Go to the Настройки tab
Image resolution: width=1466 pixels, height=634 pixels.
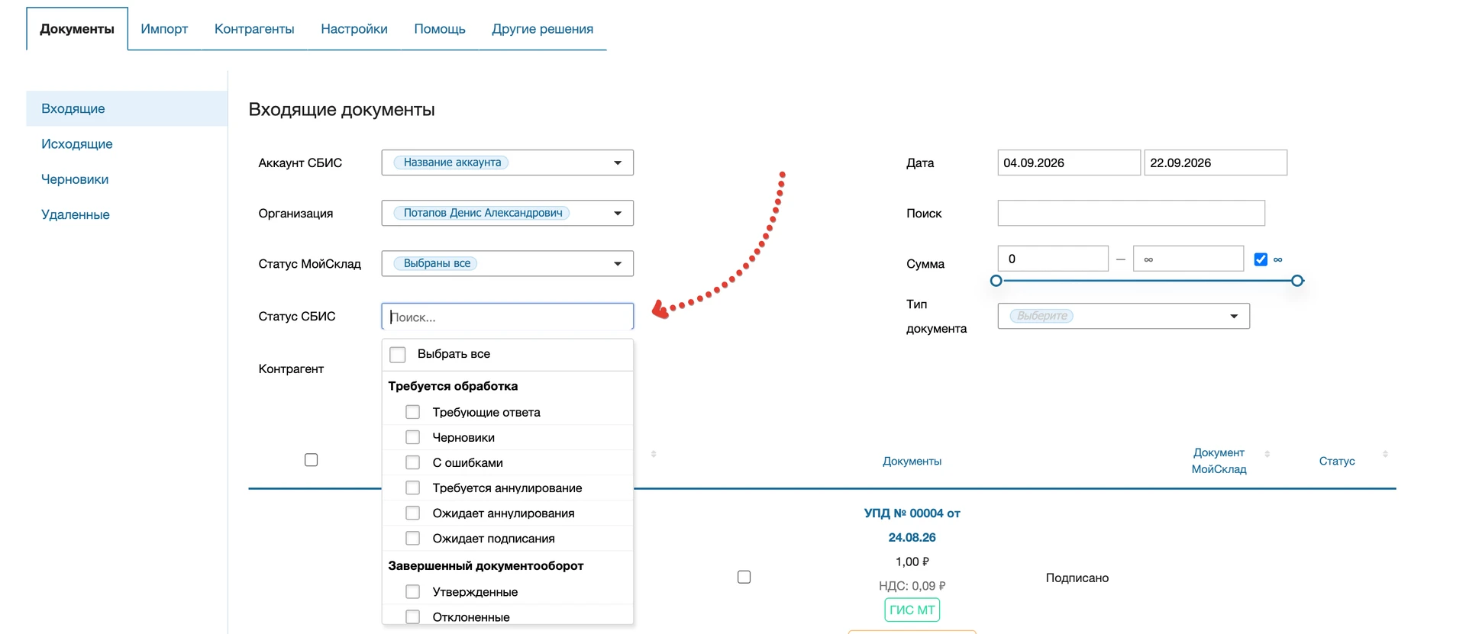[354, 29]
